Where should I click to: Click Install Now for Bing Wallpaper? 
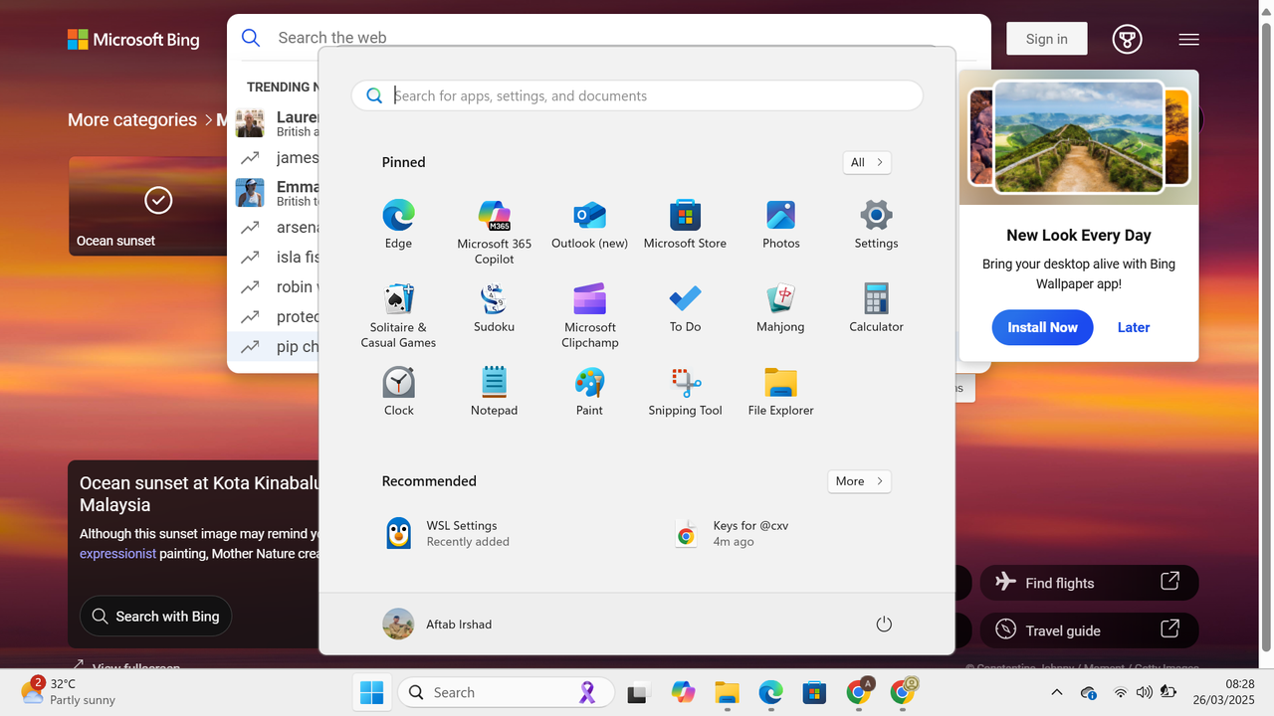click(1042, 327)
